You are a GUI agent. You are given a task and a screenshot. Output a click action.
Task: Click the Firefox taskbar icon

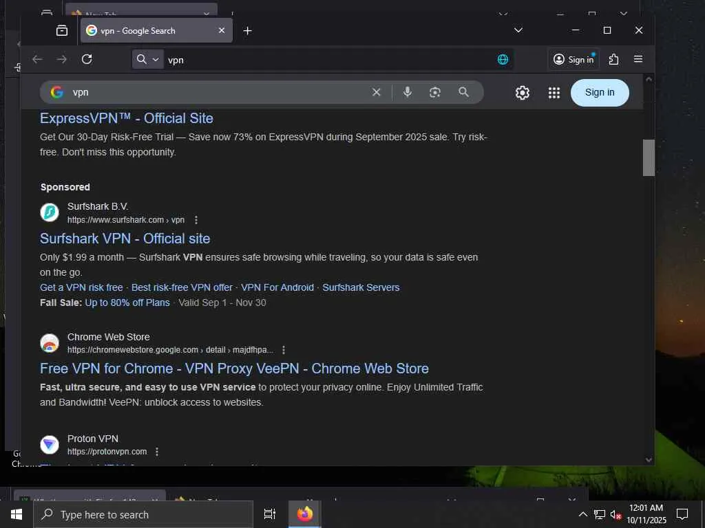point(305,514)
